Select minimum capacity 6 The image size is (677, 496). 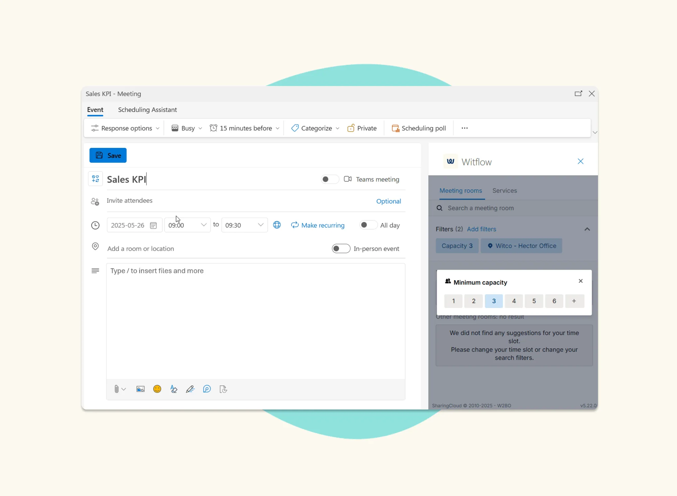pyautogui.click(x=554, y=301)
